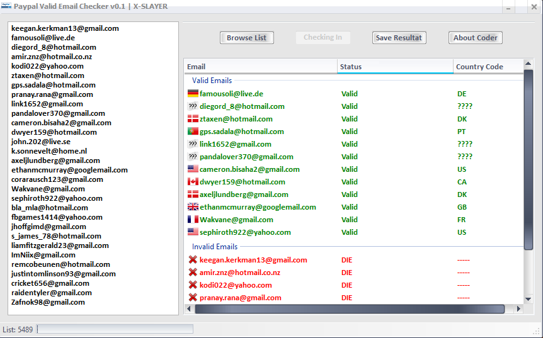Click the Portuguese flag icon beside gps.sadala@hotmail.com
This screenshot has height=338, width=543.
(193, 132)
